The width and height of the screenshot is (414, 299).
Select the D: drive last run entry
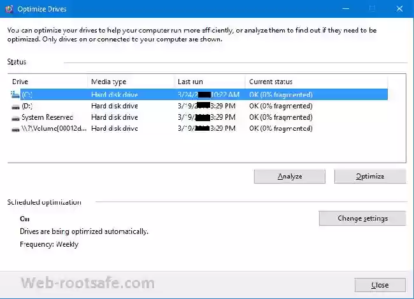(x=206, y=106)
